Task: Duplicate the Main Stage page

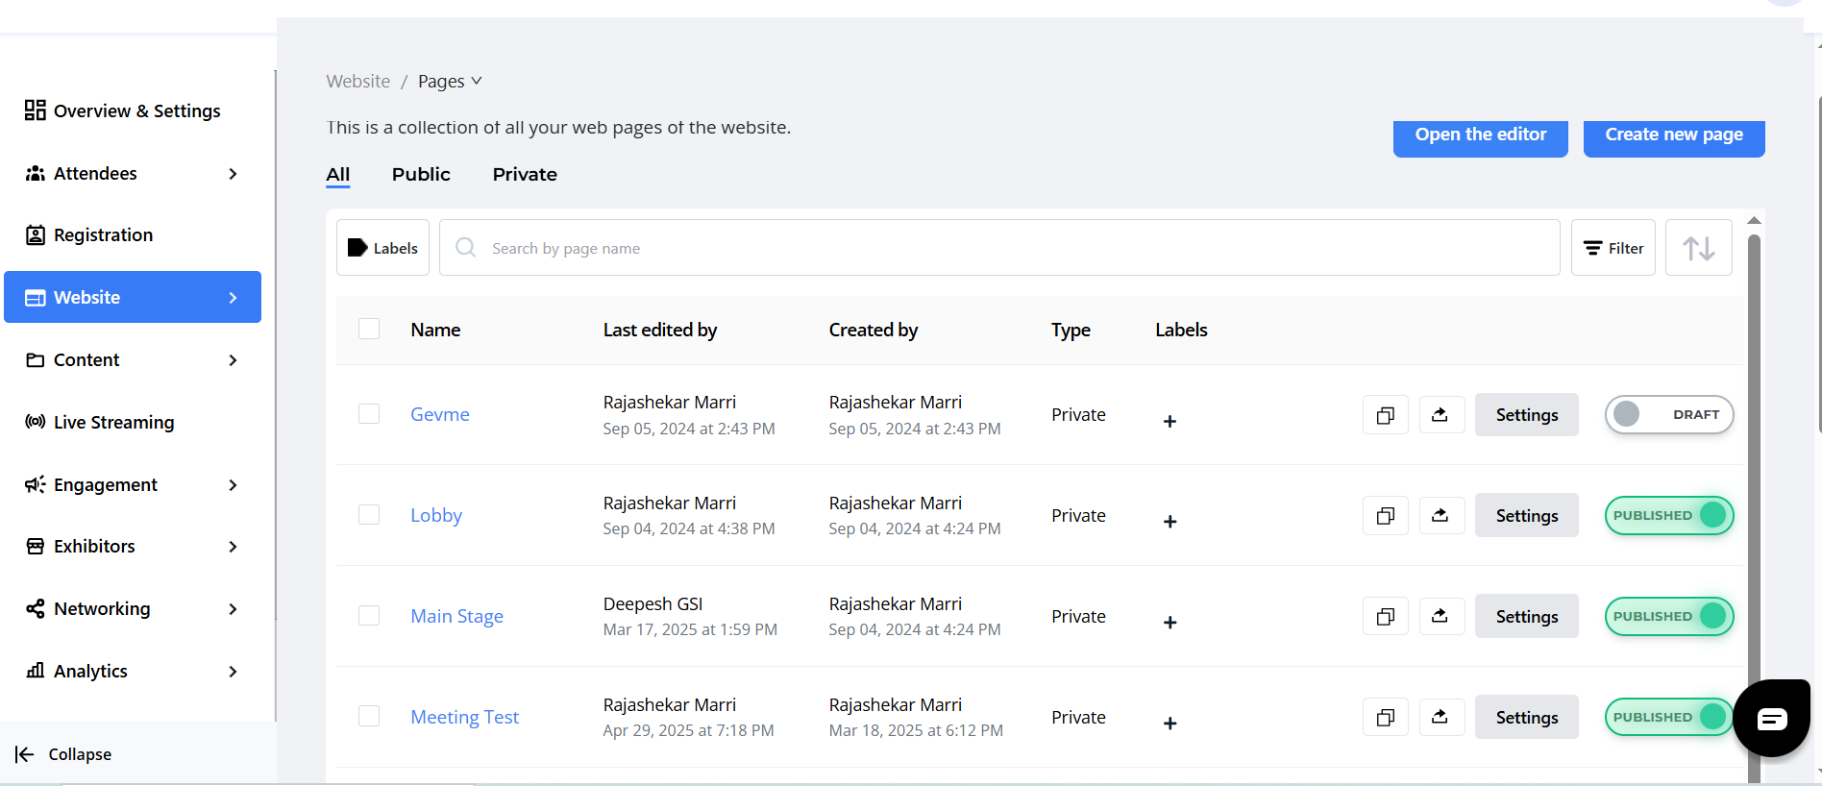Action: coord(1386,617)
